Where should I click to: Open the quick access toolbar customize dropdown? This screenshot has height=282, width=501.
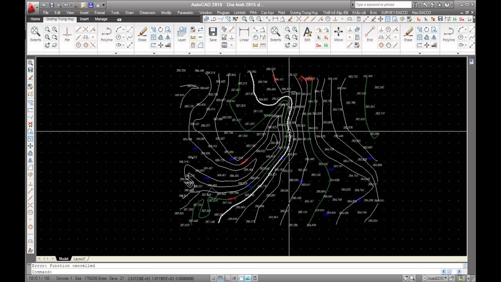pos(104,5)
